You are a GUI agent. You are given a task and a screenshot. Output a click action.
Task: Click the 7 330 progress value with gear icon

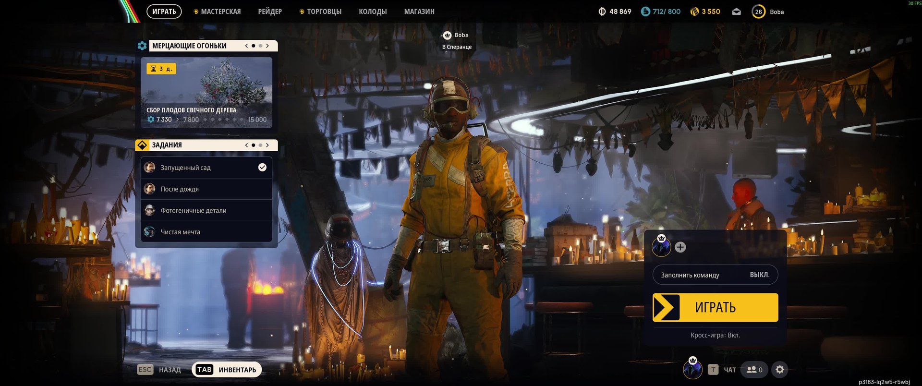pos(159,120)
